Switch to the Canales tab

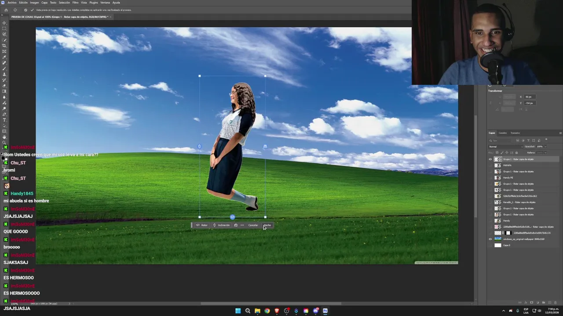tap(503, 133)
